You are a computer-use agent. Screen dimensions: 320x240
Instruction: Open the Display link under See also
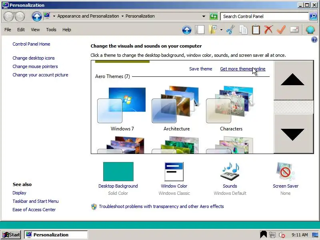(19, 193)
